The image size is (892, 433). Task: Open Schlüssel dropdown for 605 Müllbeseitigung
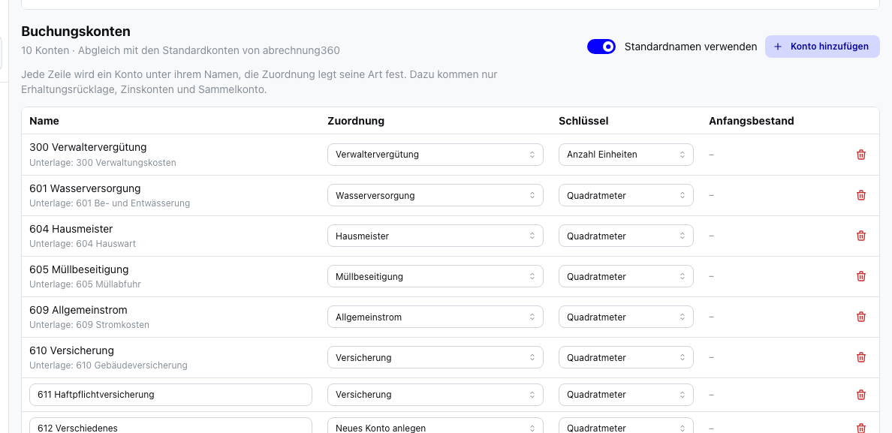(x=625, y=277)
